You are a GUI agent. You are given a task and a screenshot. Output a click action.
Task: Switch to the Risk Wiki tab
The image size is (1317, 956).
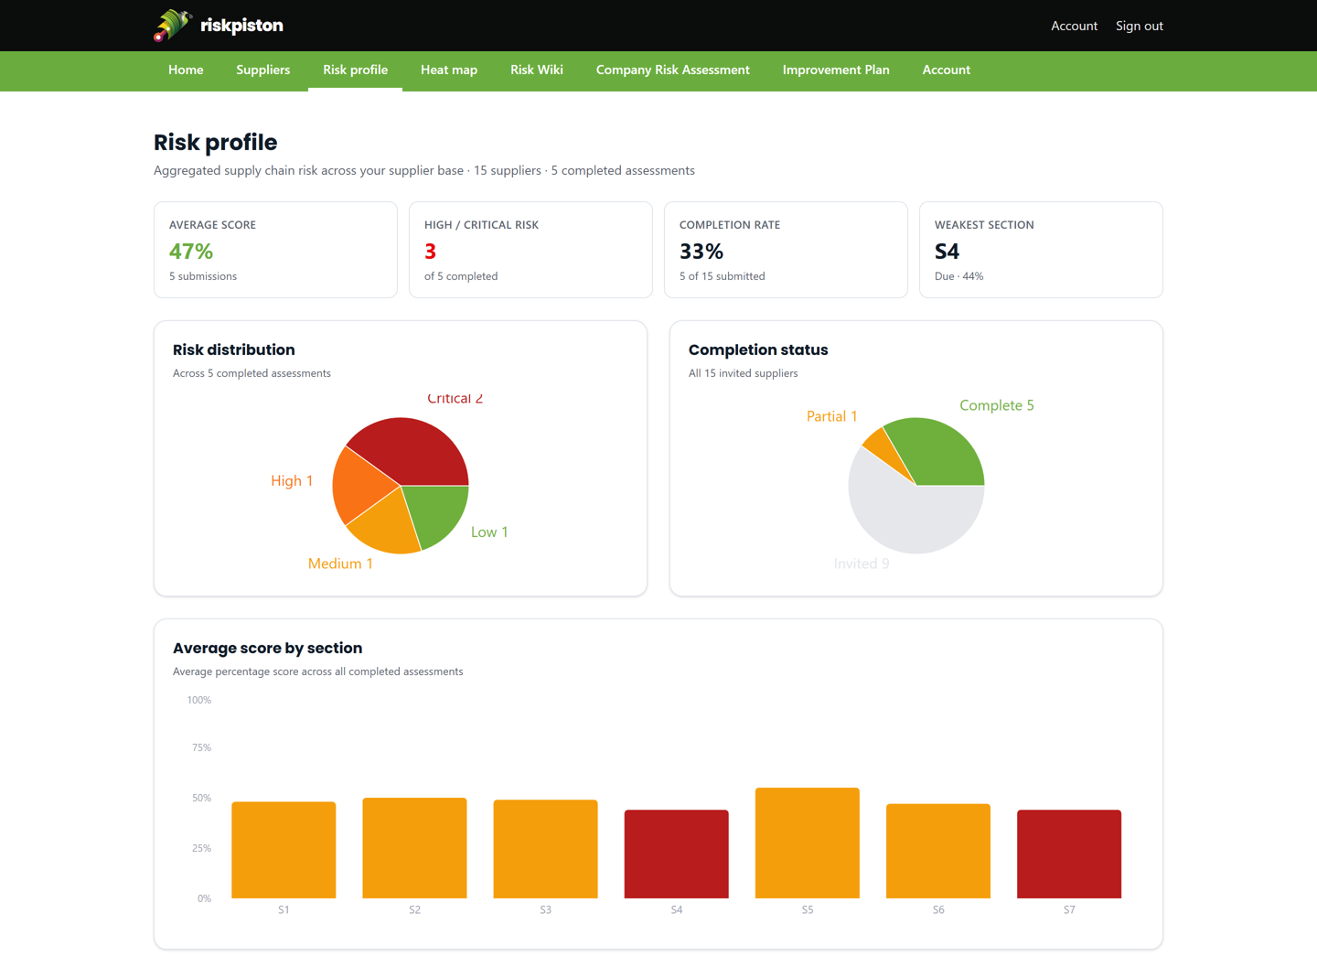point(537,70)
